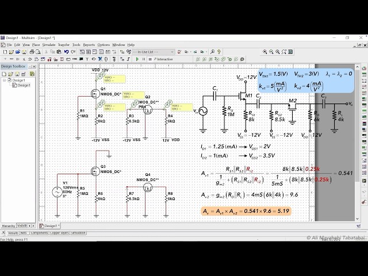Click Save icon in Design Toolbox toolbar

tap(17, 74)
